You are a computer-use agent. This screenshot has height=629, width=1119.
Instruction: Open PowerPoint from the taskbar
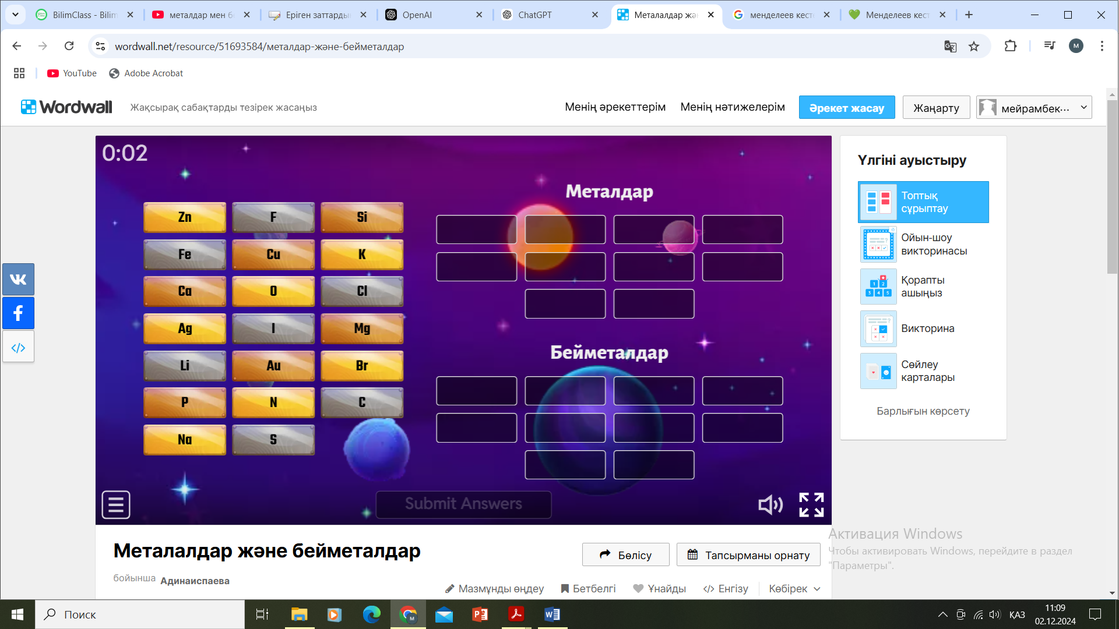click(x=480, y=614)
